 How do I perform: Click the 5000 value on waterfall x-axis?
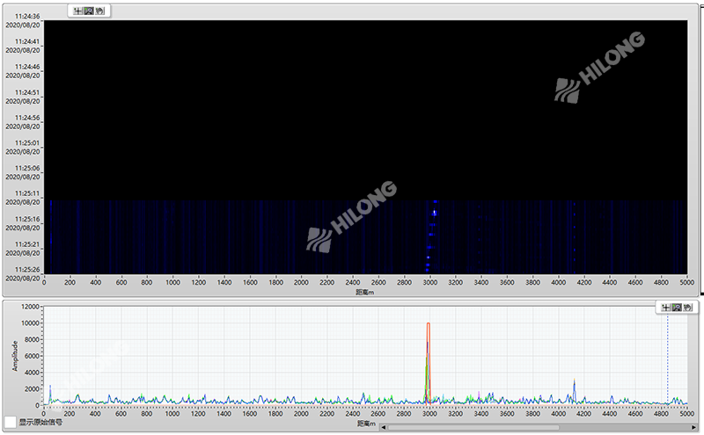pyautogui.click(x=687, y=282)
